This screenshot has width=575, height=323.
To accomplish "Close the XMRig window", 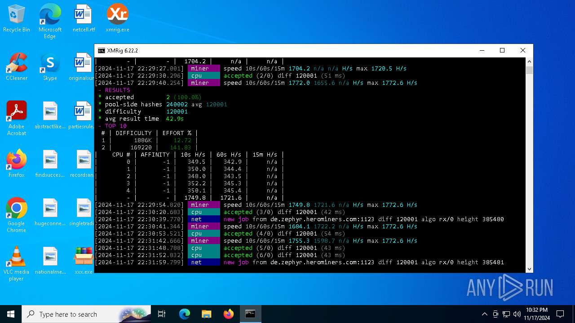I will [x=523, y=51].
